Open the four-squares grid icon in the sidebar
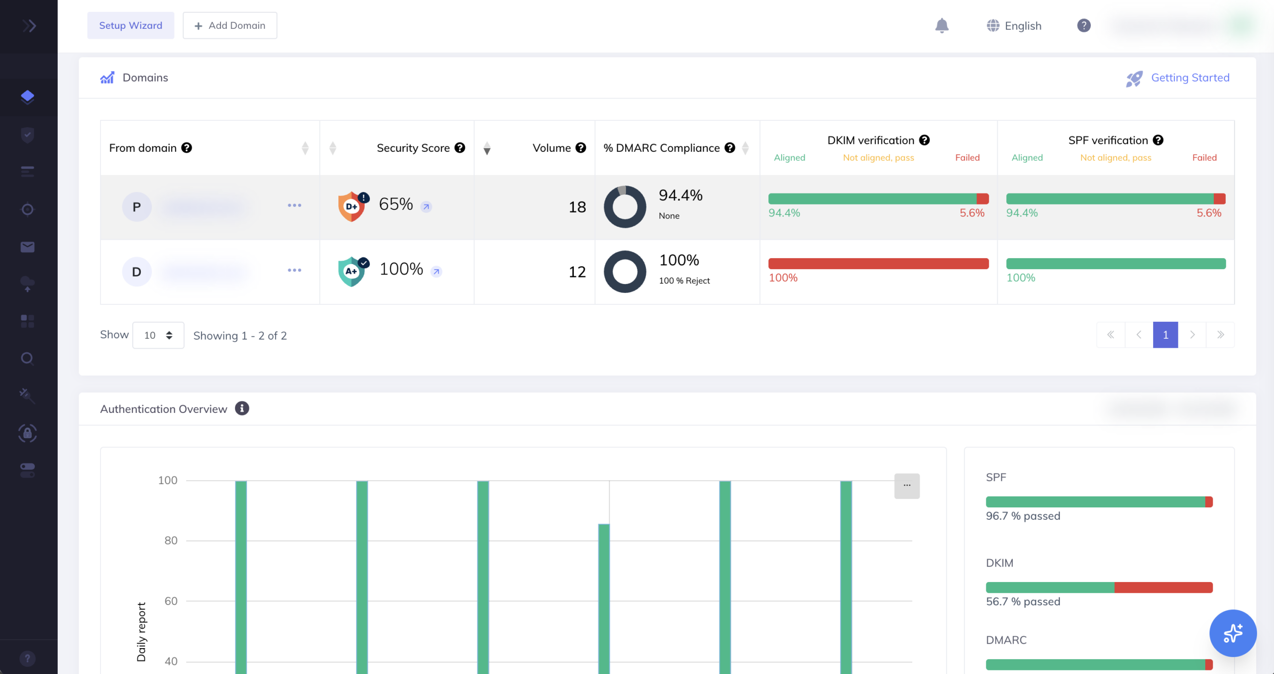1274x674 pixels. point(28,321)
